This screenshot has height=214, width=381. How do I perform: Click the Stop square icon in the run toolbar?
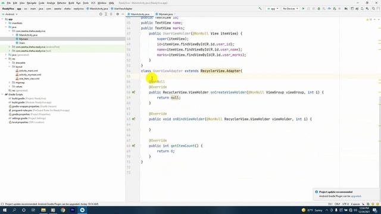click(x=339, y=8)
